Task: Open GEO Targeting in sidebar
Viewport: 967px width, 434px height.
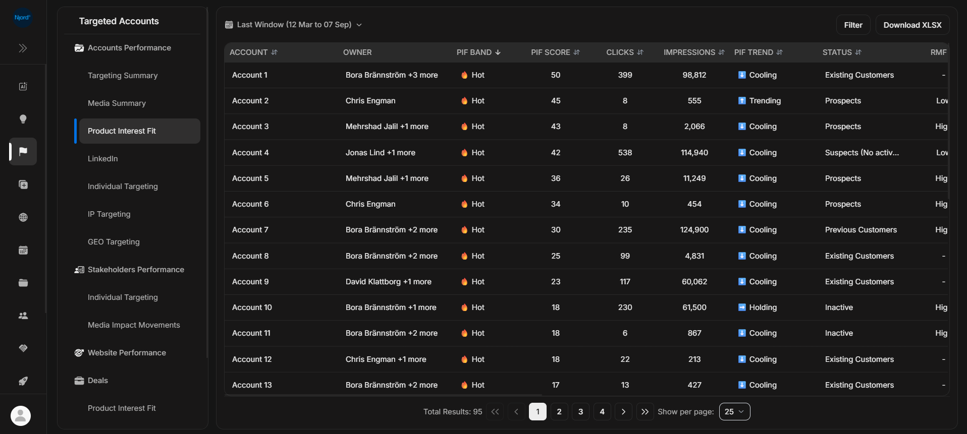Action: [x=114, y=242]
